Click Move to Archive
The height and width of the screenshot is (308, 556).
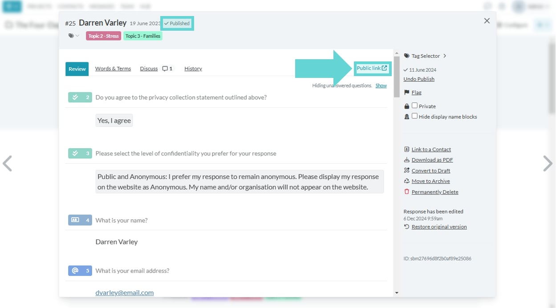[x=430, y=181]
